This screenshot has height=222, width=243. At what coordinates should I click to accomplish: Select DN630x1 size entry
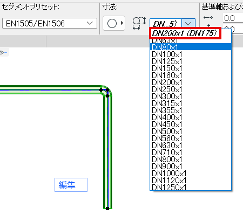(191, 145)
